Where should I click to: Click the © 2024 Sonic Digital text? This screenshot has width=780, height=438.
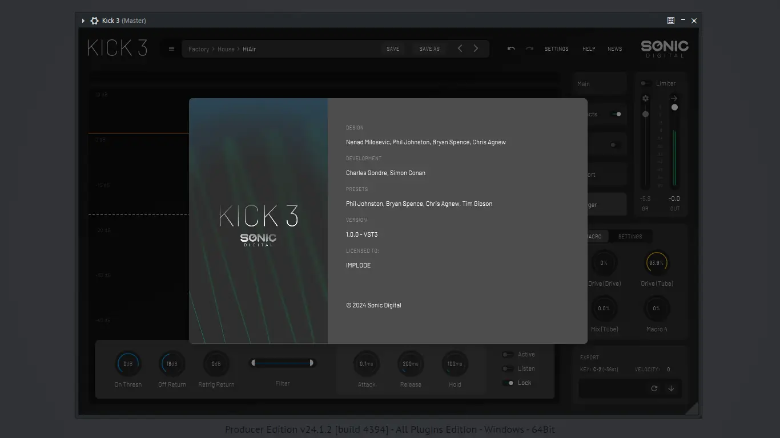coord(373,305)
